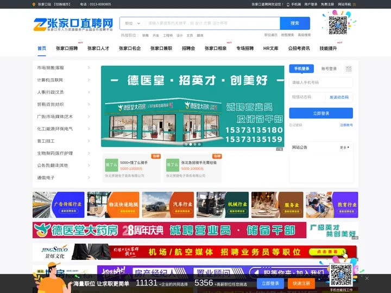Open the 网站导航 menu icon
The width and height of the screenshot is (391, 293).
[354, 4]
